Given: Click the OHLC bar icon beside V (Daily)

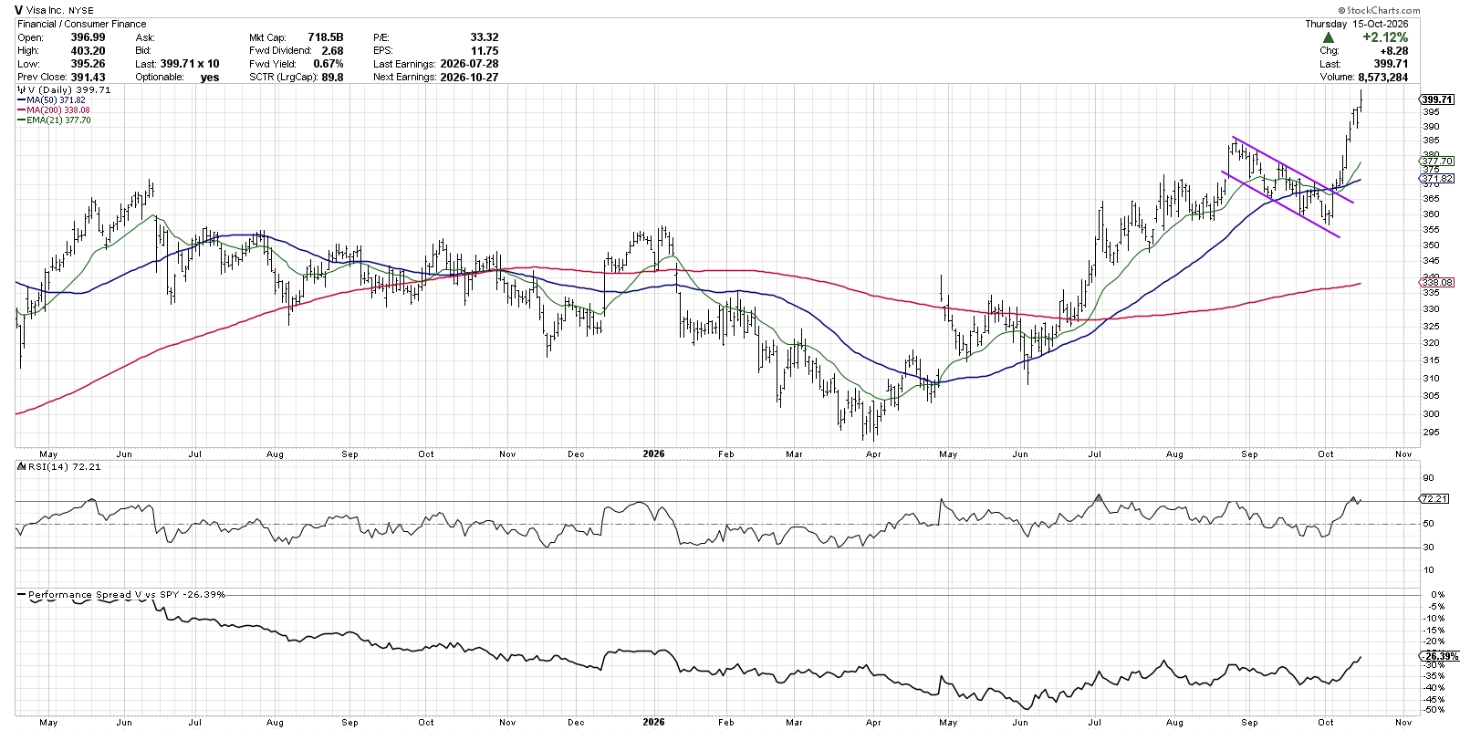Looking at the screenshot, I should click(x=21, y=90).
